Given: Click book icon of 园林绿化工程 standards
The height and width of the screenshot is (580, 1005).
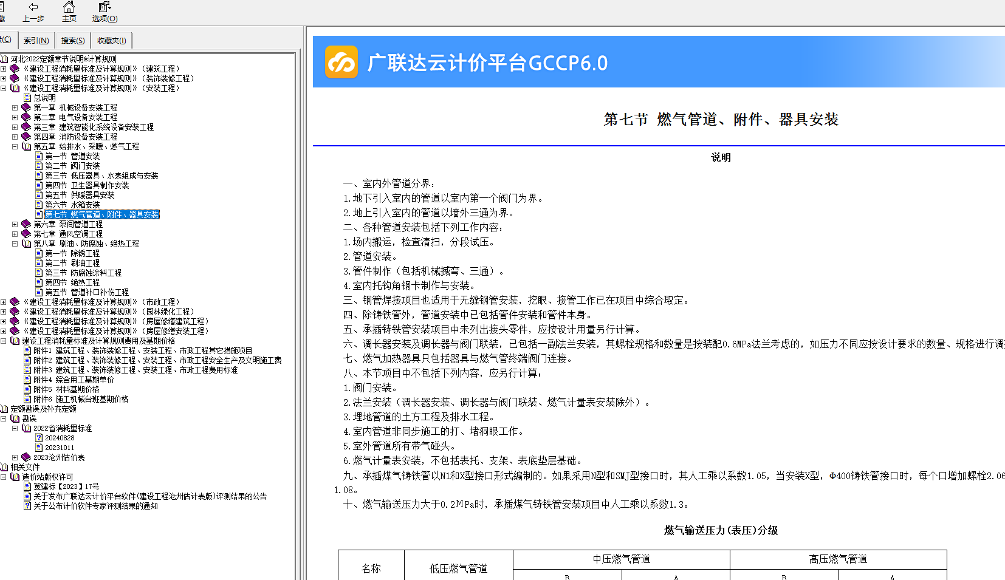Looking at the screenshot, I should pyautogui.click(x=15, y=312).
